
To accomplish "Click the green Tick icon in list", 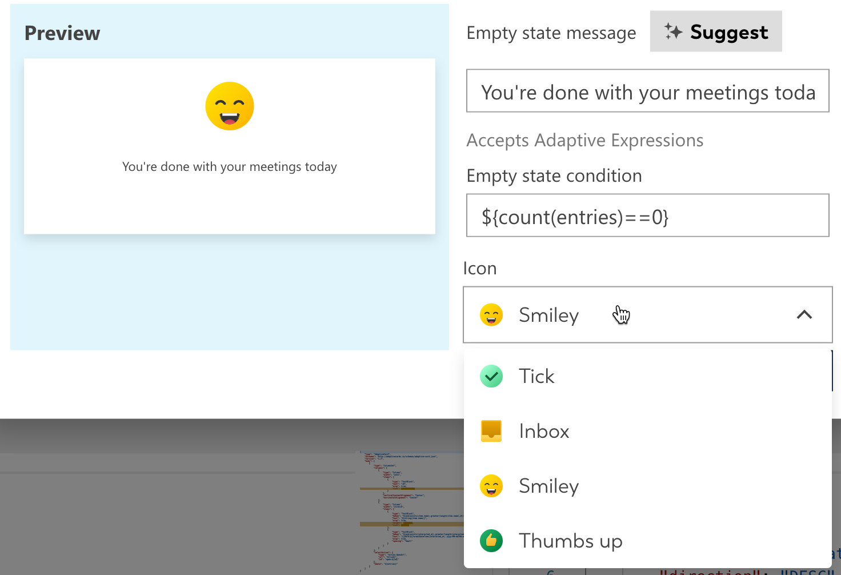I will pos(491,376).
